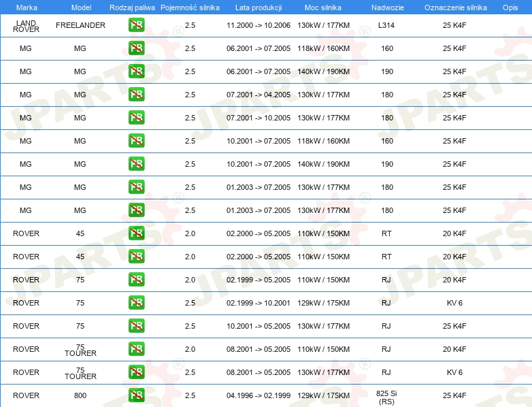Click fuel icon in the ROVER 800 row
Viewport: 532px width, 407px height.
pos(136,395)
